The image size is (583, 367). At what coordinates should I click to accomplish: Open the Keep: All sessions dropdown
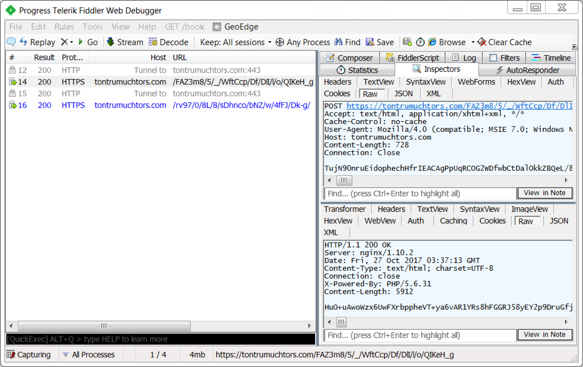point(235,42)
